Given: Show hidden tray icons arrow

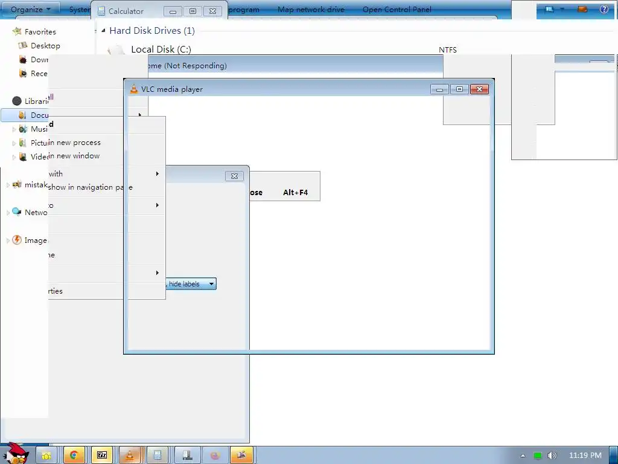Looking at the screenshot, I should tap(523, 456).
